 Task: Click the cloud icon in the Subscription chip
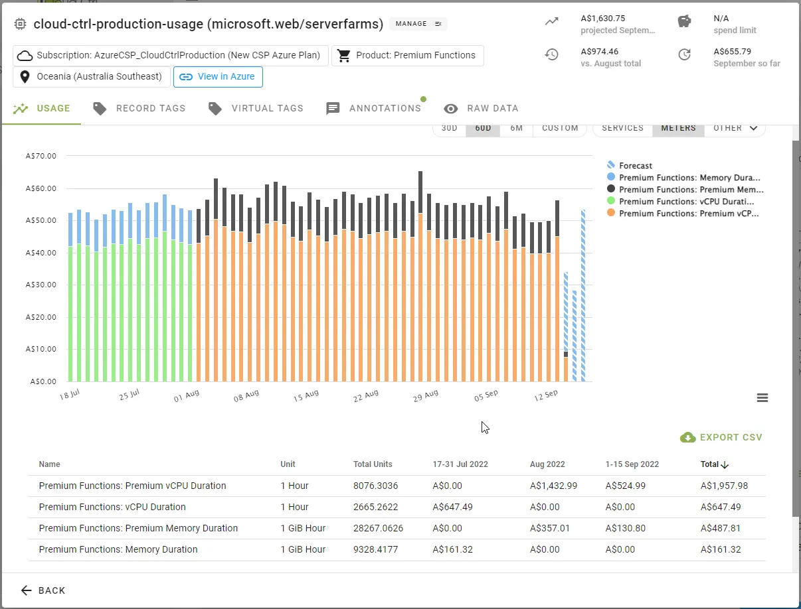tap(25, 56)
